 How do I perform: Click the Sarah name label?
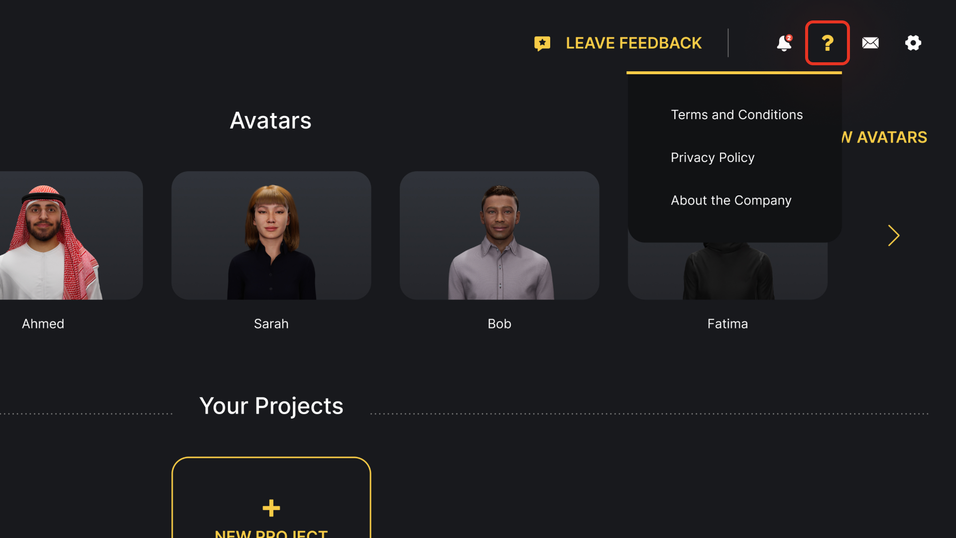[271, 324]
